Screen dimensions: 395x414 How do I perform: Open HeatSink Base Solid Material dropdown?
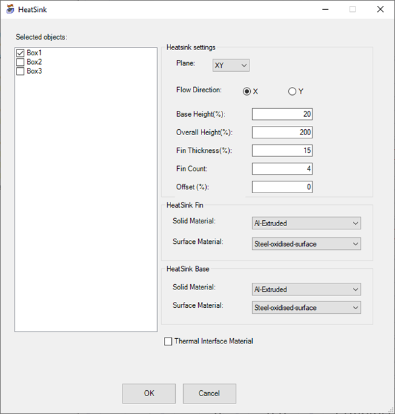point(306,289)
